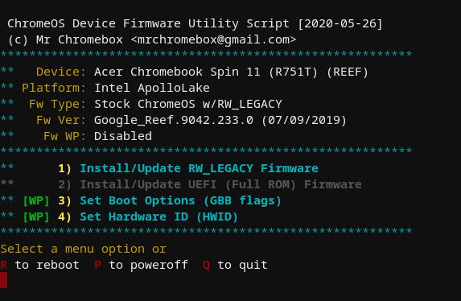Click the red Q quit key

(x=207, y=265)
